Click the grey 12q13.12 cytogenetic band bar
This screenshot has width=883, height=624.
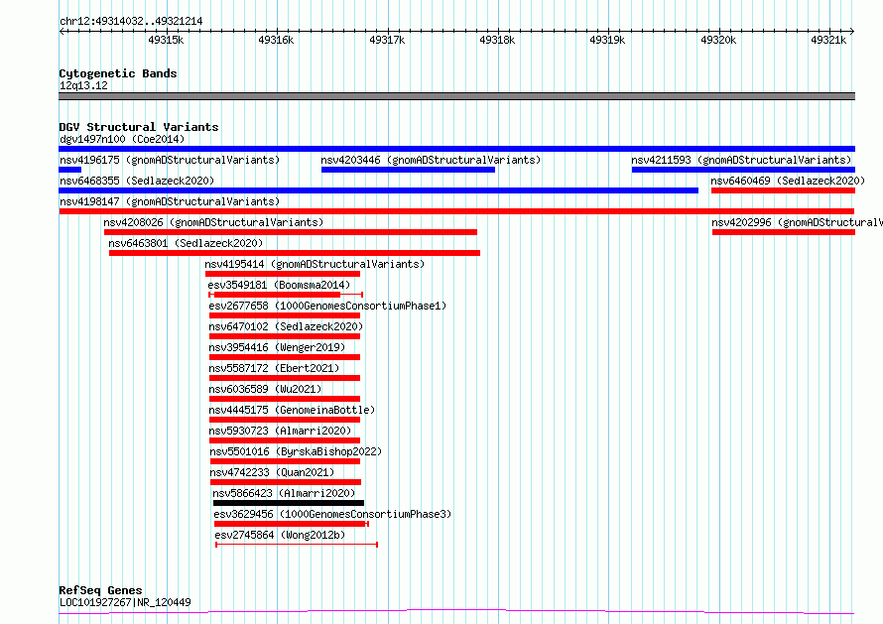click(x=456, y=96)
